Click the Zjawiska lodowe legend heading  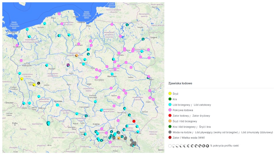pyautogui.click(x=180, y=83)
